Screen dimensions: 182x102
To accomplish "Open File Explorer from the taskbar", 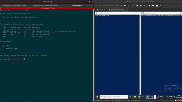I will (135, 97).
